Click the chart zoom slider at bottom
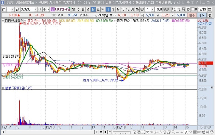 point(122,132)
